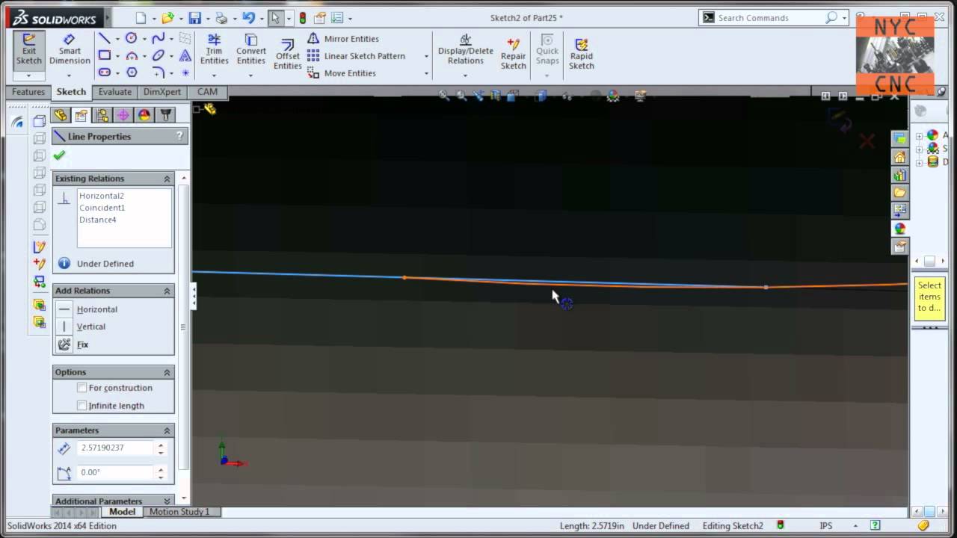Add a Fix relation
Screen dimensions: 957x538
(x=73, y=344)
